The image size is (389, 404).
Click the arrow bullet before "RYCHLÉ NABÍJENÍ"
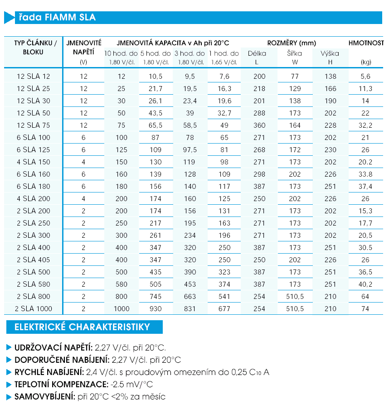coord(8,371)
